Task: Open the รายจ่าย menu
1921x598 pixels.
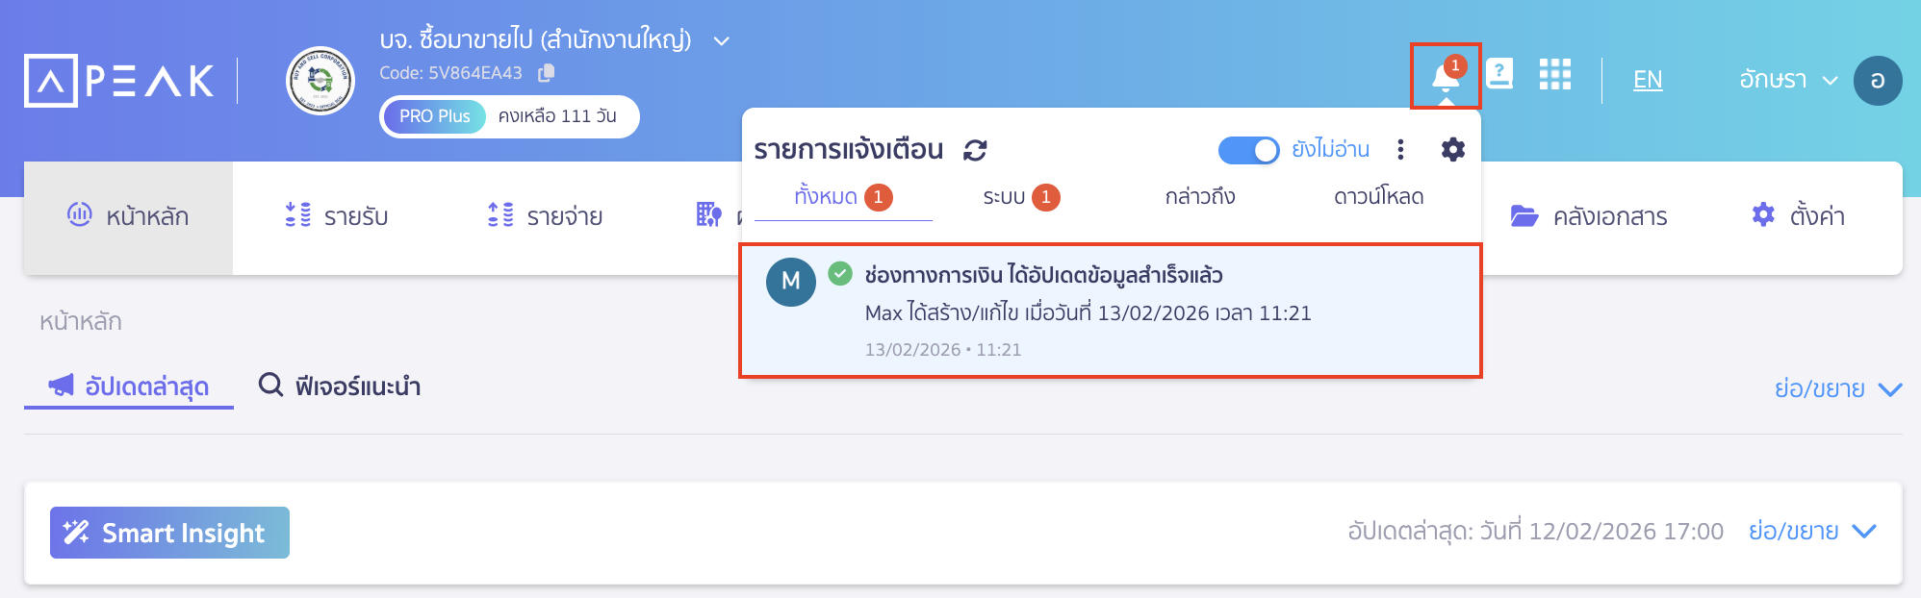Action: tap(545, 216)
